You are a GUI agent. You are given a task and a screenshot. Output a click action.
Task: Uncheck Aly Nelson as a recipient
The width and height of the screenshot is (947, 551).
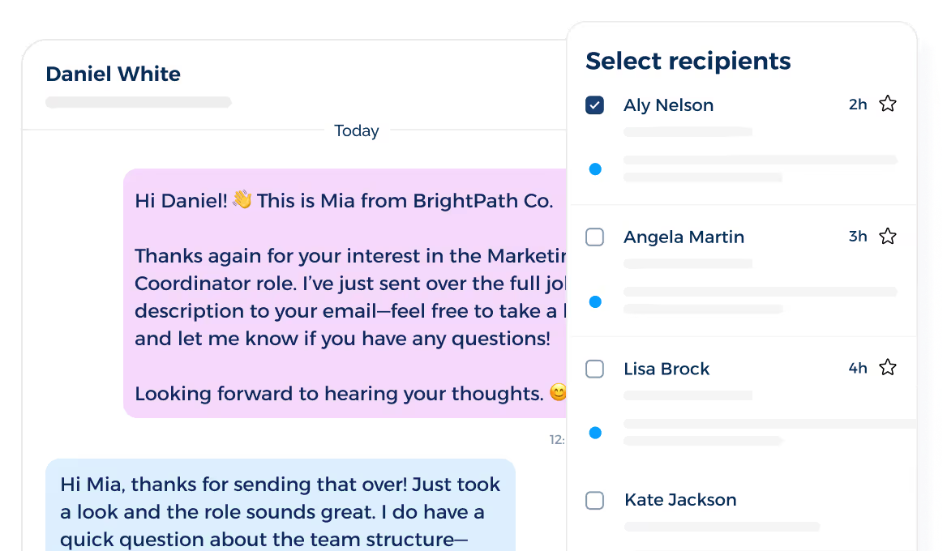click(x=594, y=105)
